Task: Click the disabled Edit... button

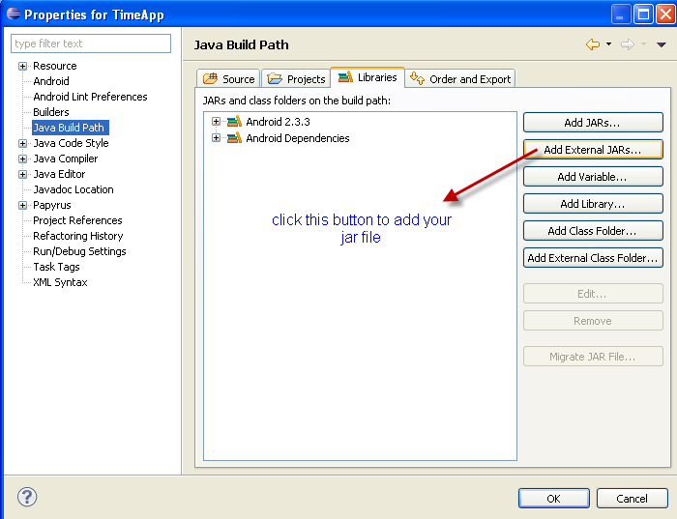Action: coord(593,294)
